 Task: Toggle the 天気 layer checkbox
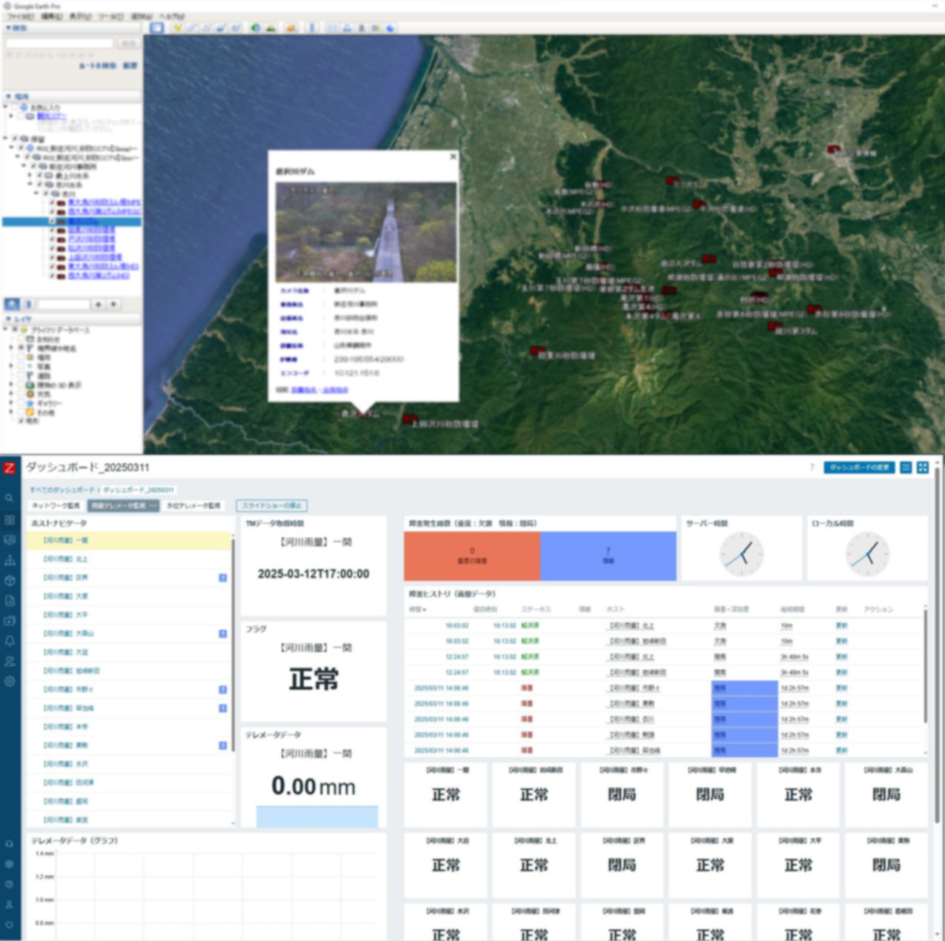point(21,394)
